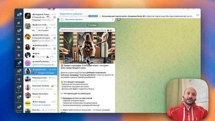The image size is (215, 121).
Task: Click the «5 октября» date badge
Action: 92,25
